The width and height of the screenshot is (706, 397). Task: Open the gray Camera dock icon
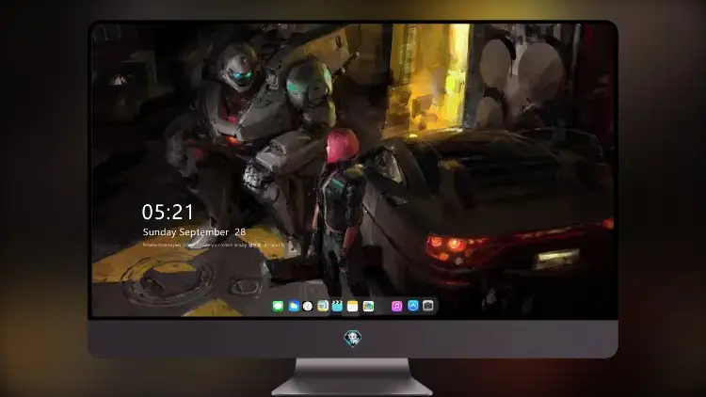428,306
